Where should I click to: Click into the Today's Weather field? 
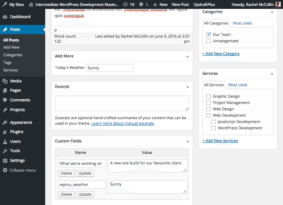[x=110, y=68]
